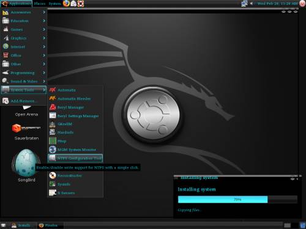The height and width of the screenshot is (229, 306).
Task: Click the date and time clock
Action: point(277,4)
